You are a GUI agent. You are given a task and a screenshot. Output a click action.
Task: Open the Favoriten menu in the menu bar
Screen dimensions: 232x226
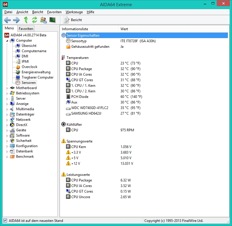pyautogui.click(x=54, y=12)
